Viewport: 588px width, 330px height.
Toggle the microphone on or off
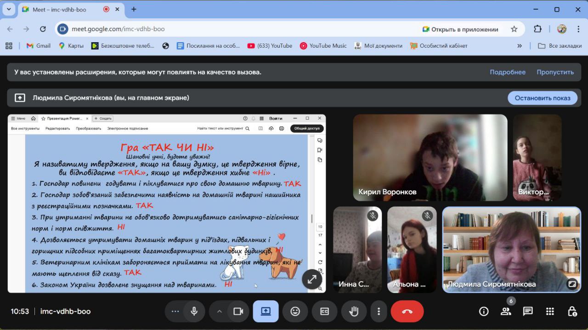tap(194, 312)
